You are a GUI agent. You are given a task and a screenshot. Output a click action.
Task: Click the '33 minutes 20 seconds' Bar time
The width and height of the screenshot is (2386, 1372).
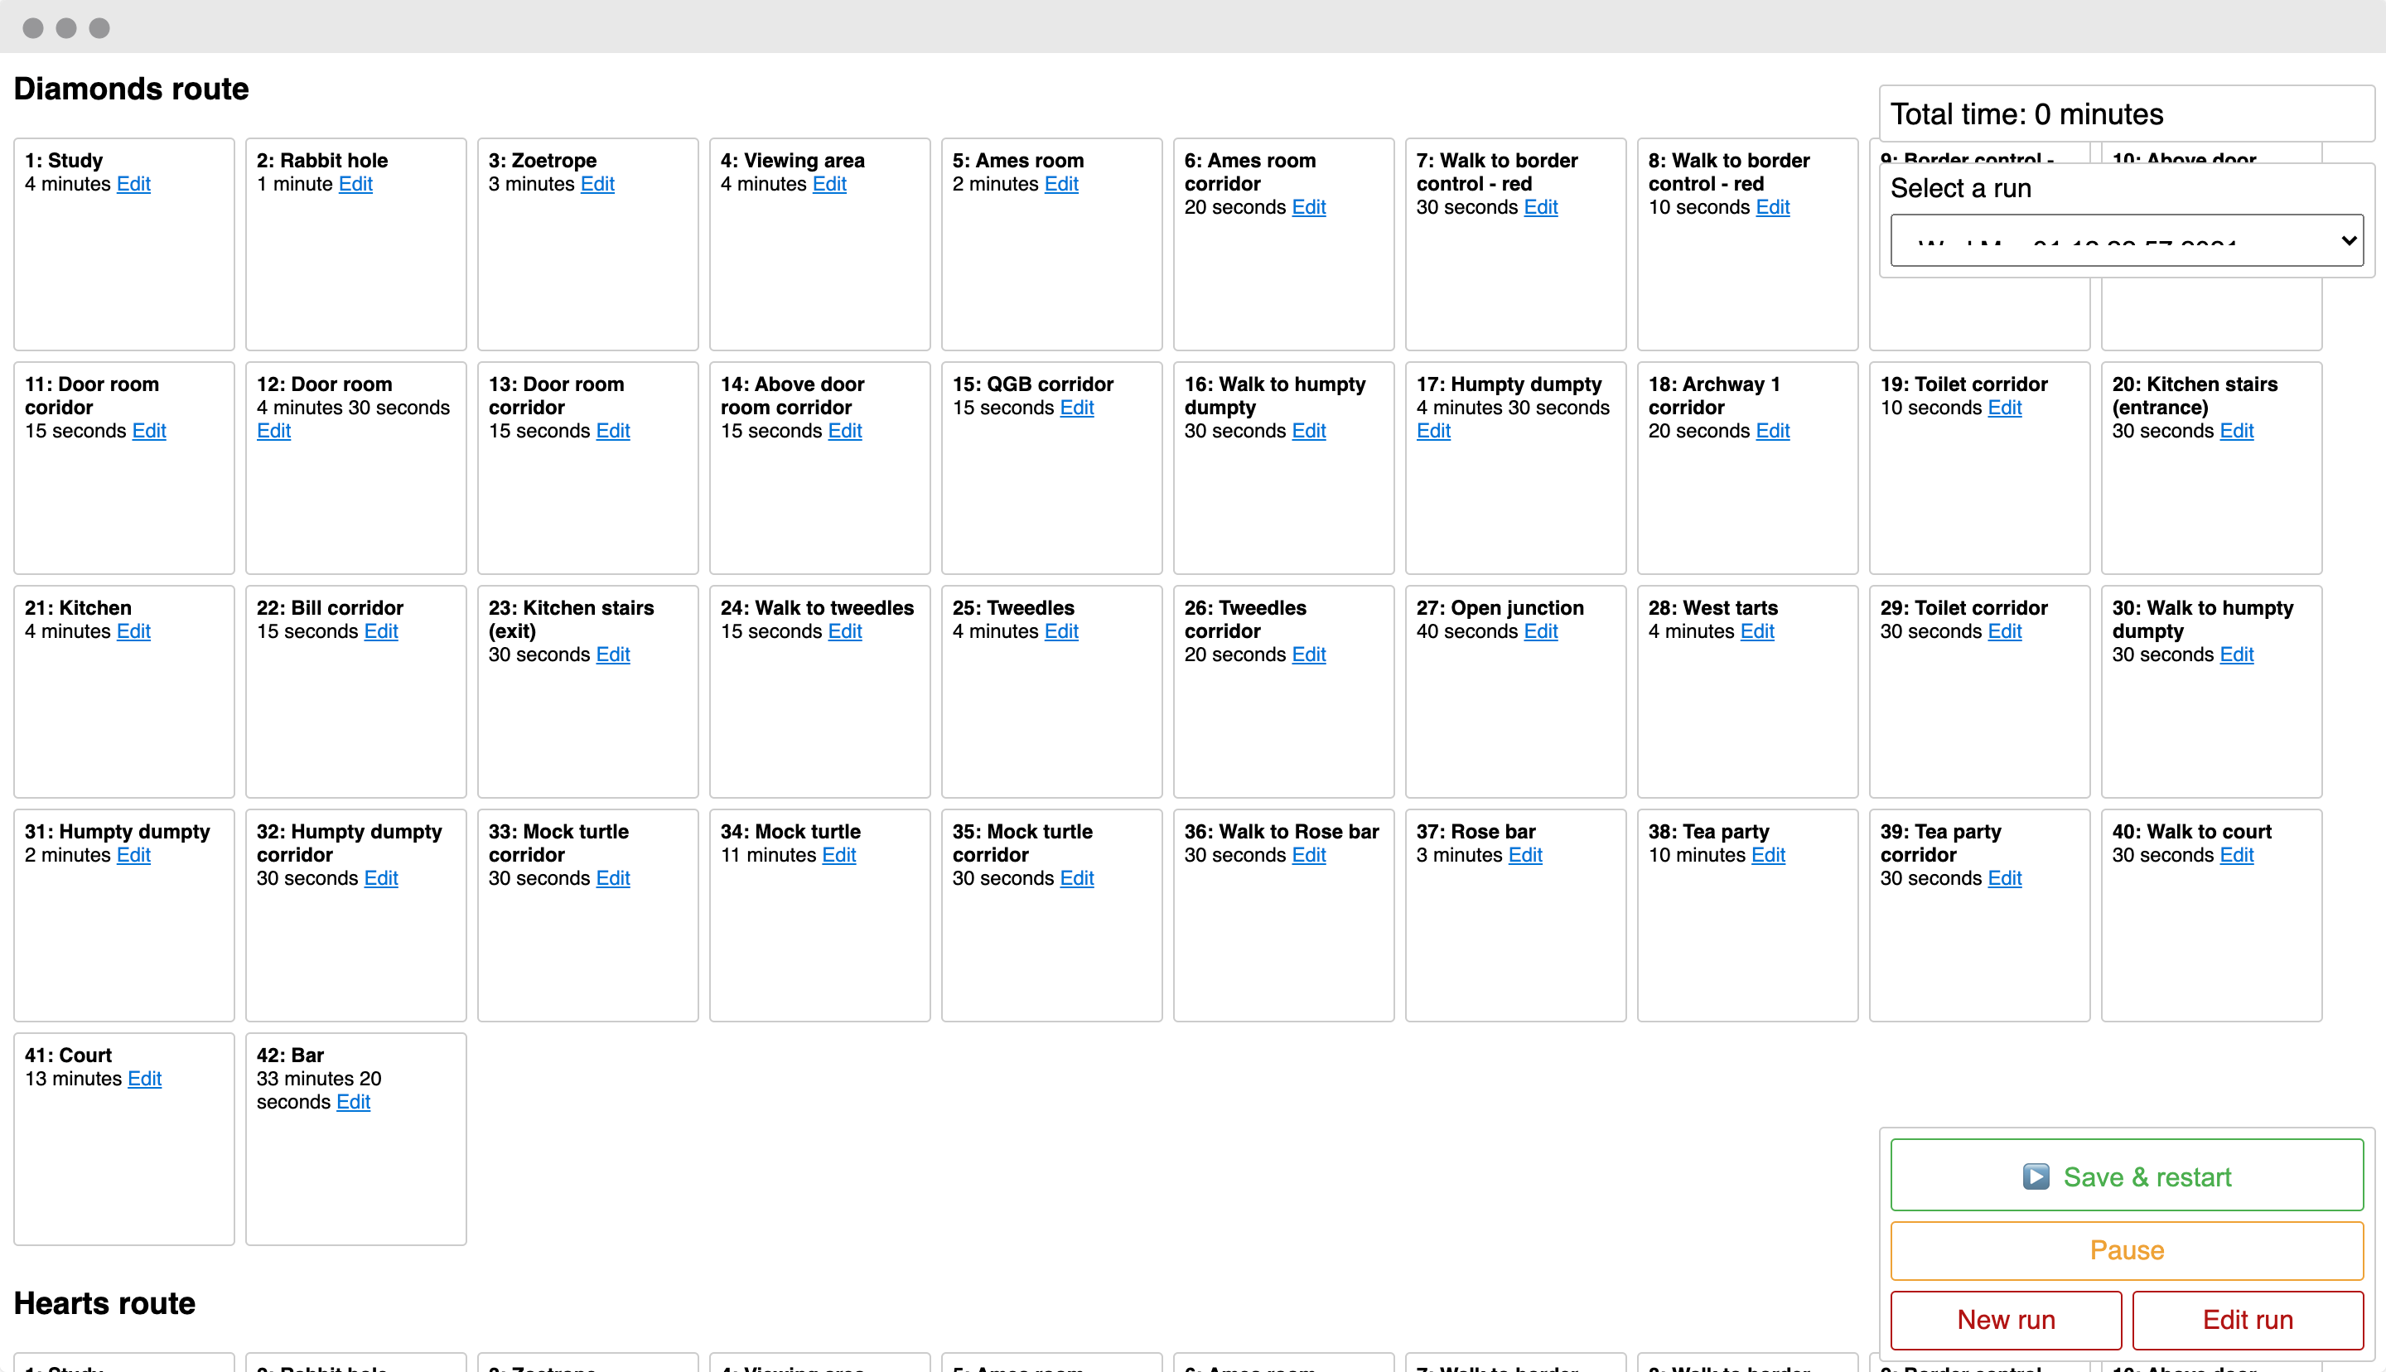(x=318, y=1090)
